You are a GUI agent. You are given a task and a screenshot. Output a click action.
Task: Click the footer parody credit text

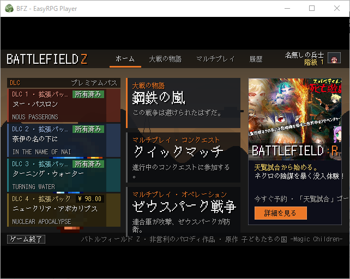click(212, 239)
